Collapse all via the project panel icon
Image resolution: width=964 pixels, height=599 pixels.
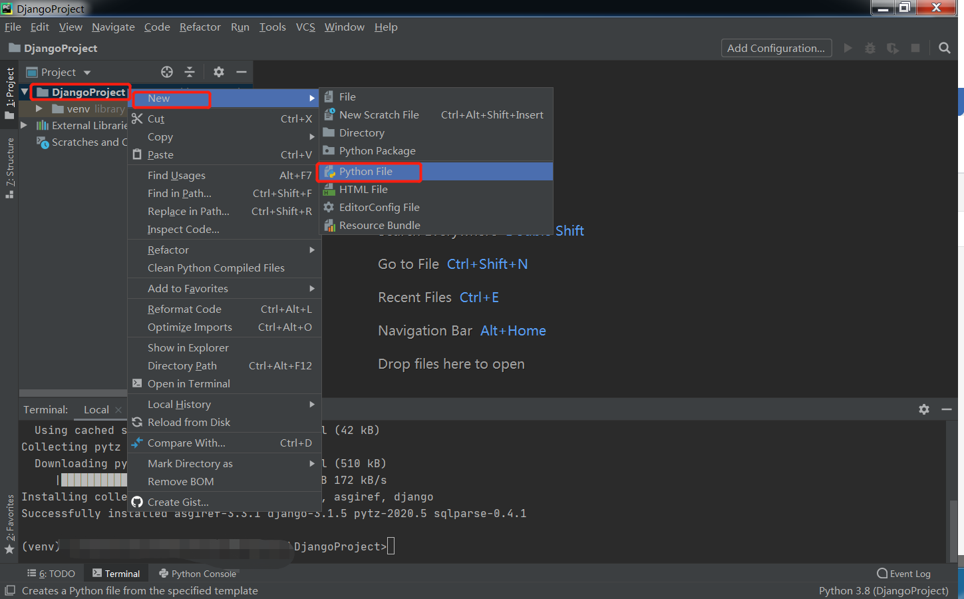click(190, 72)
